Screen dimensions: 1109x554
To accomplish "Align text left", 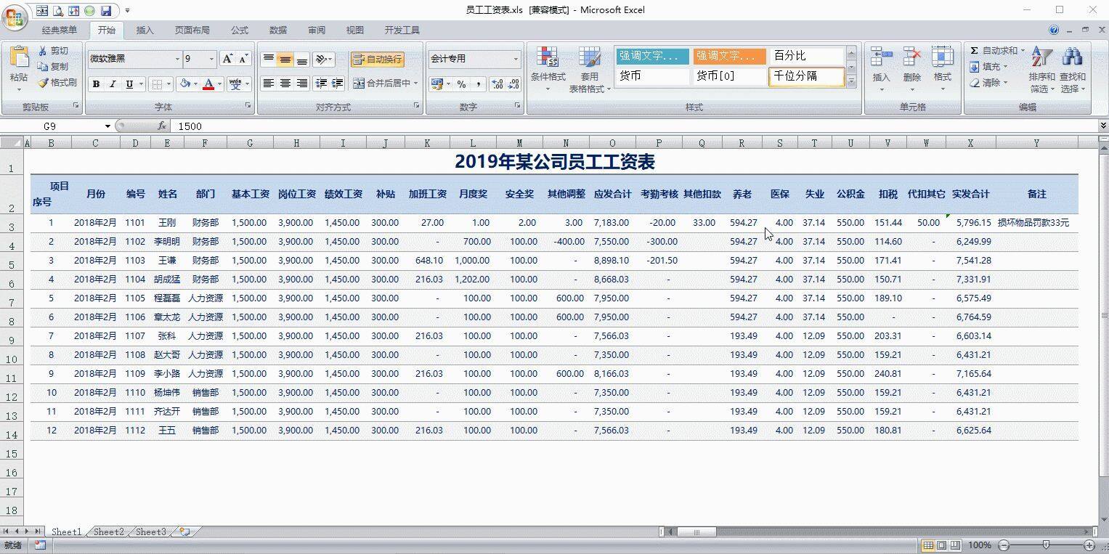I will [x=268, y=83].
